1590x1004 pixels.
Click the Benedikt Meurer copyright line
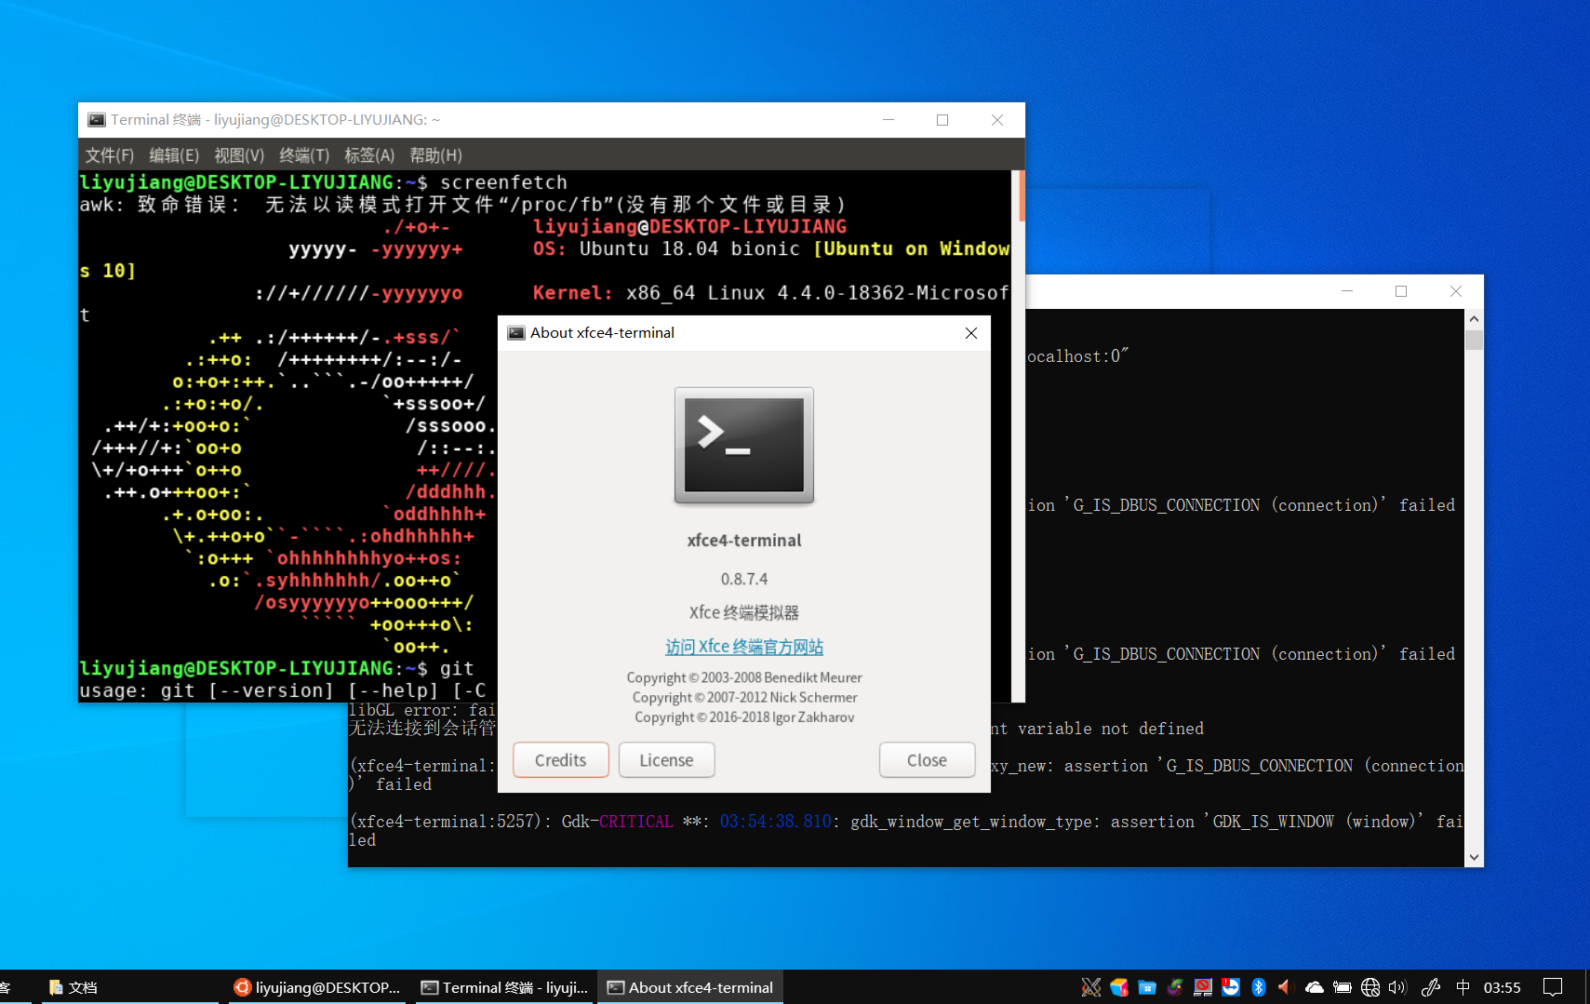(744, 677)
